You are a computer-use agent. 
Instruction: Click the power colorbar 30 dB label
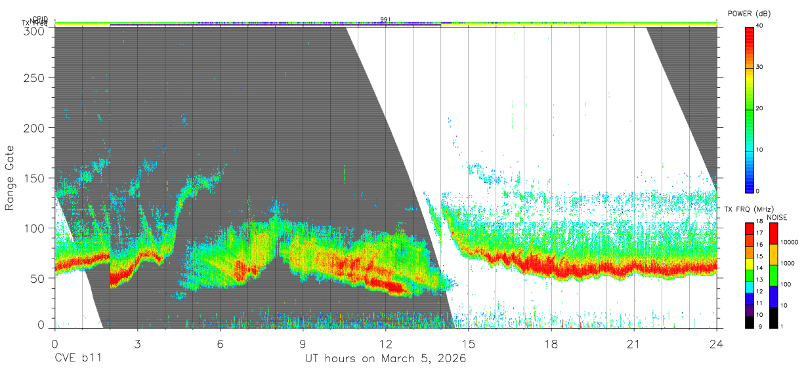click(x=759, y=68)
